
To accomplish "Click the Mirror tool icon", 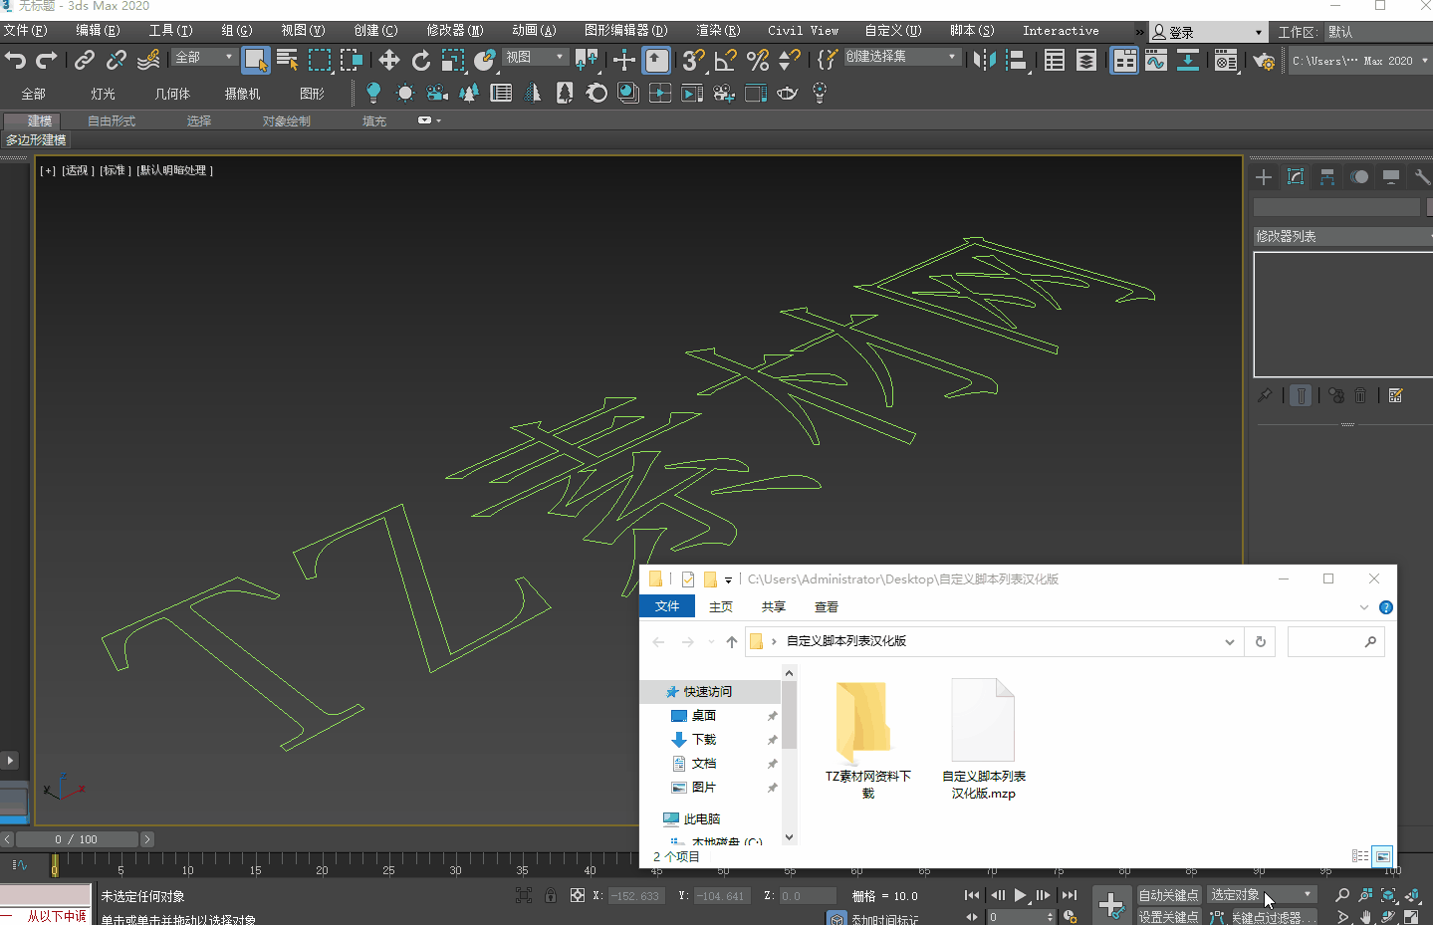I will point(984,61).
